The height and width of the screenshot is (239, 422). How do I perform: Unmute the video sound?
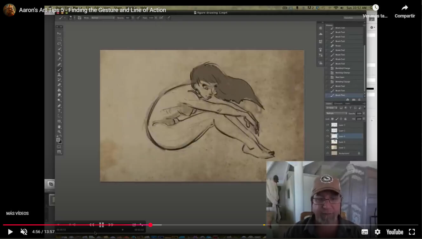24,232
